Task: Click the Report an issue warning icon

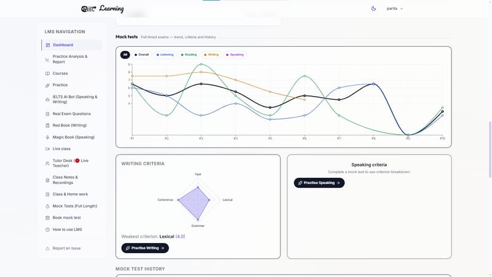Action: 47,249
